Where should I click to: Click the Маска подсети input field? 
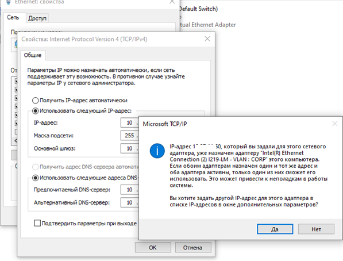pyautogui.click(x=130, y=136)
